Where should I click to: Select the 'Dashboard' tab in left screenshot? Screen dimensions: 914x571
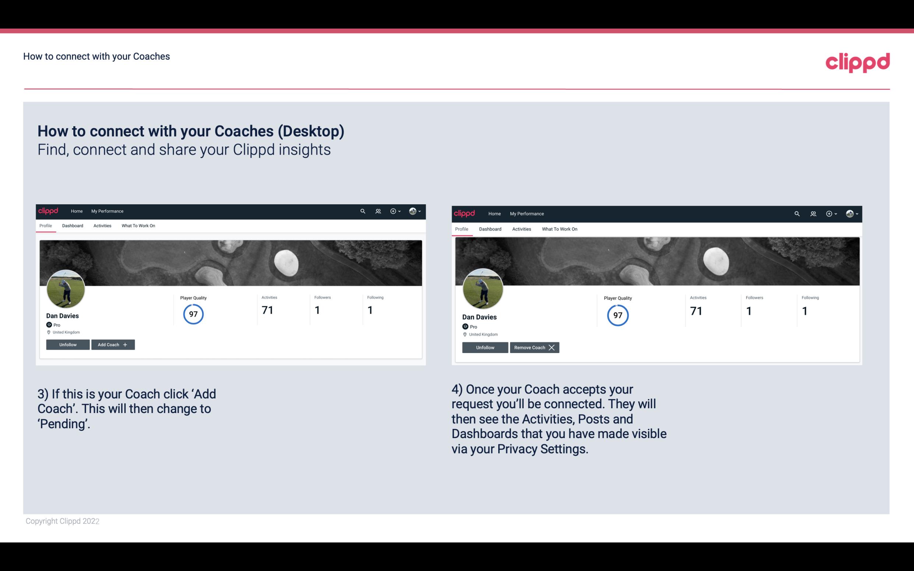pyautogui.click(x=73, y=226)
